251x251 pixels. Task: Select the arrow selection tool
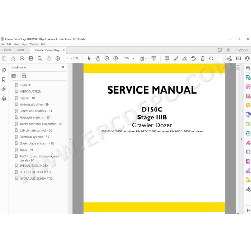click(89, 58)
